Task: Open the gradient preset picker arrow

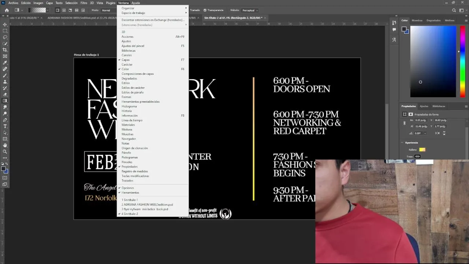Action: pos(48,10)
